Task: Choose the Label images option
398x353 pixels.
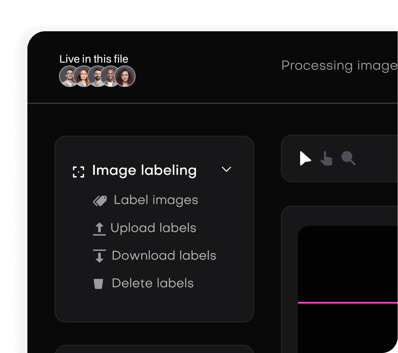Action: coord(156,200)
